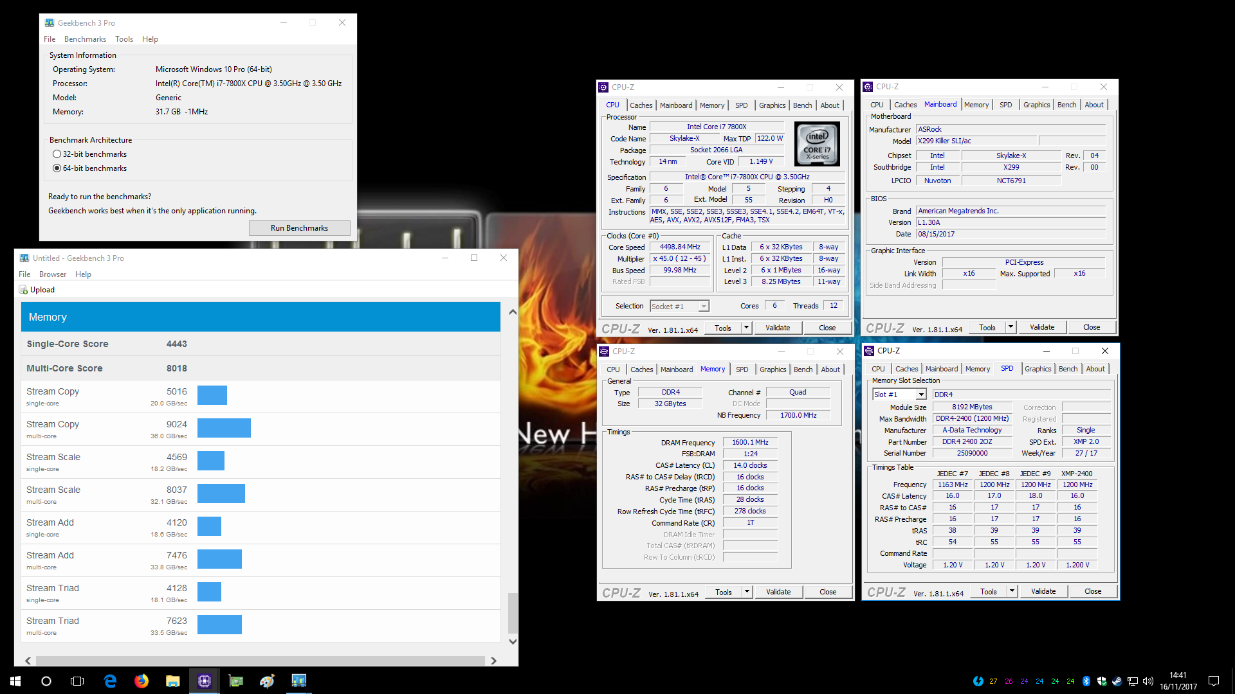
Task: Click the Geekbench 3 Pro window title icon
Action: pyautogui.click(x=50, y=22)
